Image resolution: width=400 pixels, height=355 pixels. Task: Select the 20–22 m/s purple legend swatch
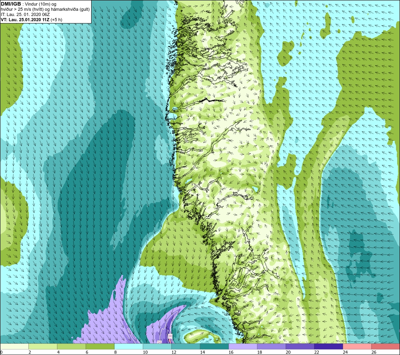300,347
